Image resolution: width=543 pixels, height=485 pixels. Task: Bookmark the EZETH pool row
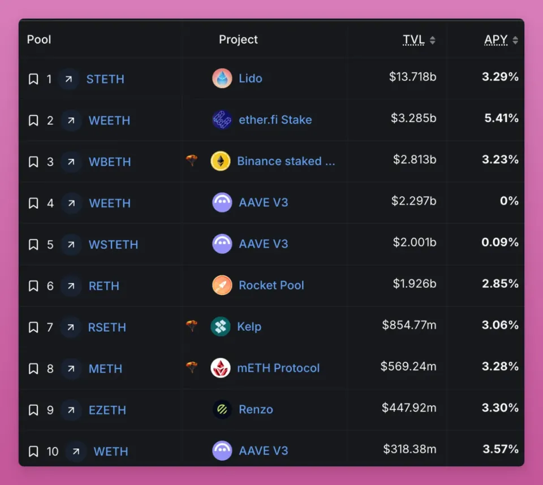click(33, 410)
